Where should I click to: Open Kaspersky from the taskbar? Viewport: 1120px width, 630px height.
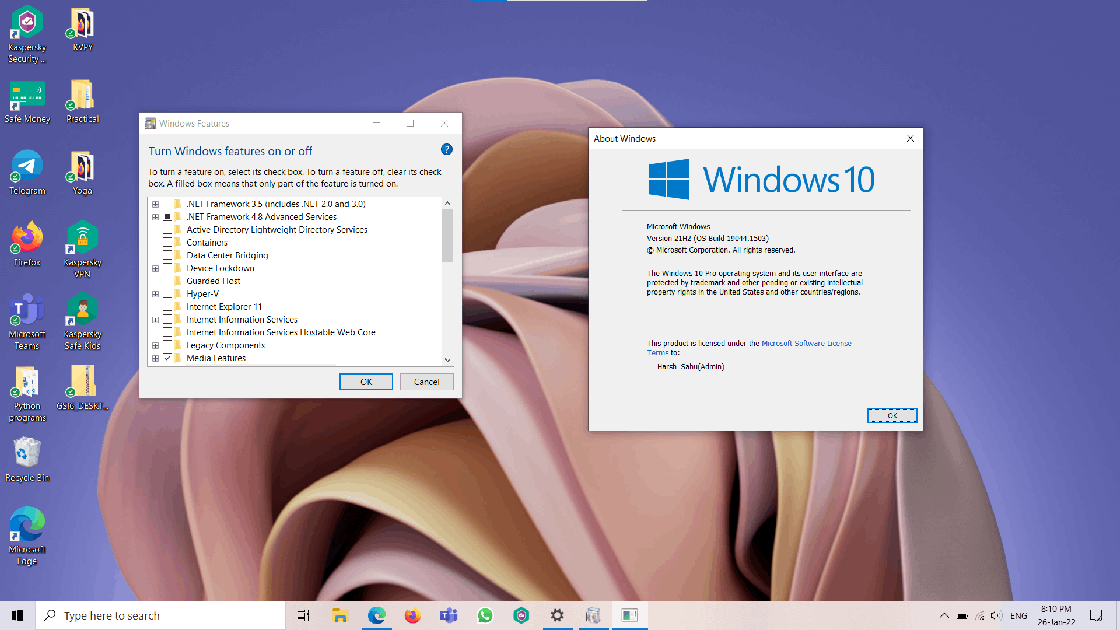tap(521, 615)
